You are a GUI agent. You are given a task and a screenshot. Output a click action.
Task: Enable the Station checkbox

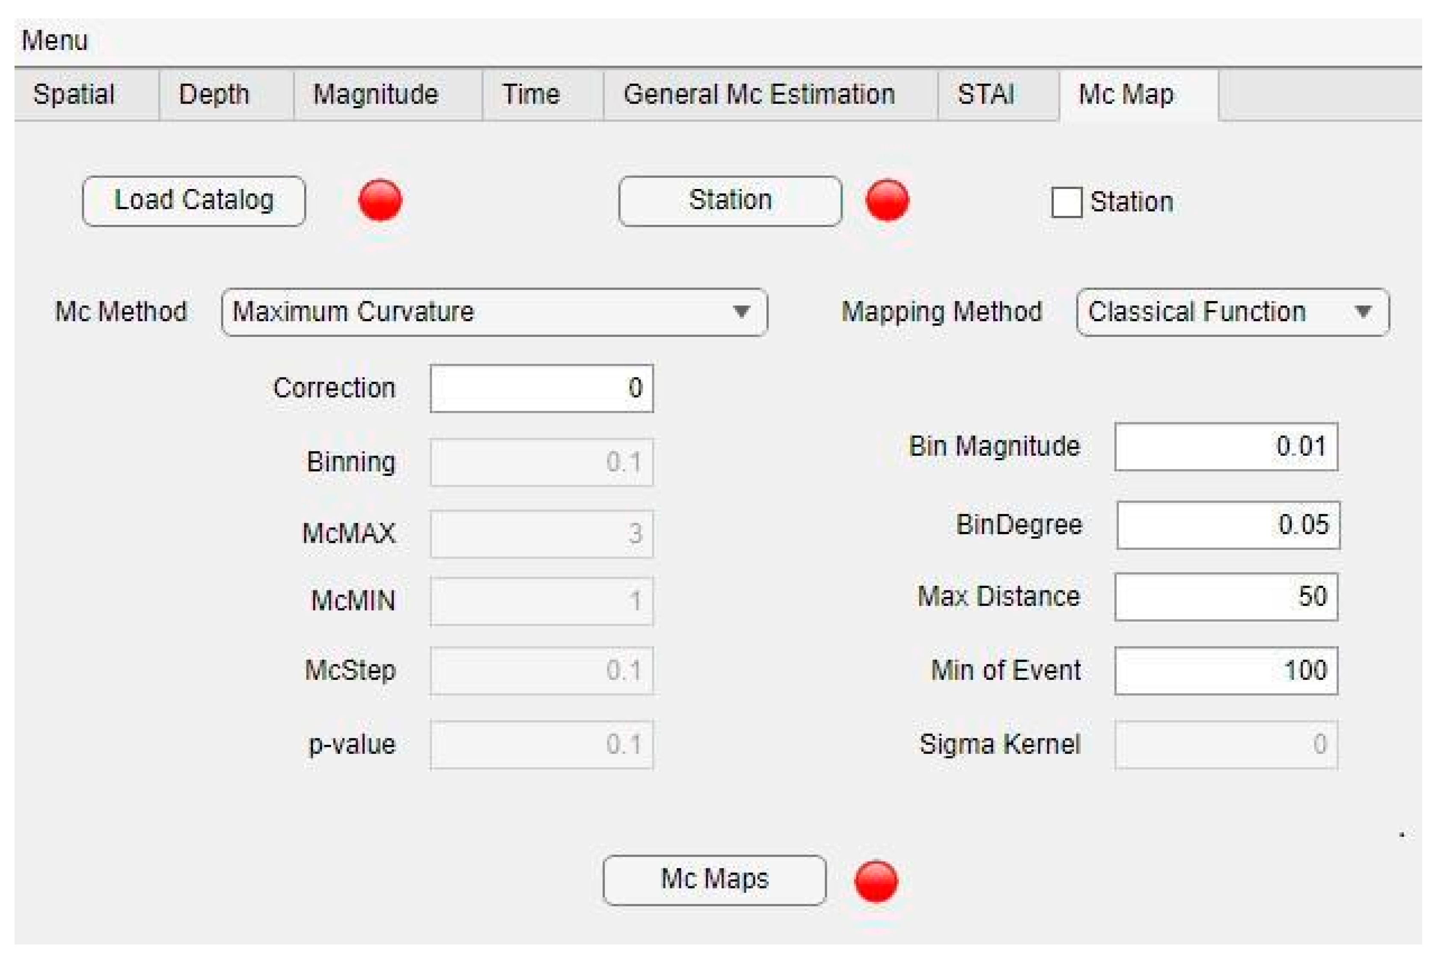pyautogui.click(x=1066, y=202)
